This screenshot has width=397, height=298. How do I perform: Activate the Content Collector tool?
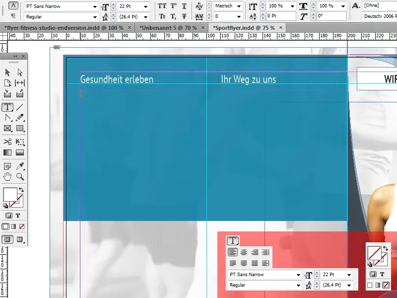tap(7, 93)
